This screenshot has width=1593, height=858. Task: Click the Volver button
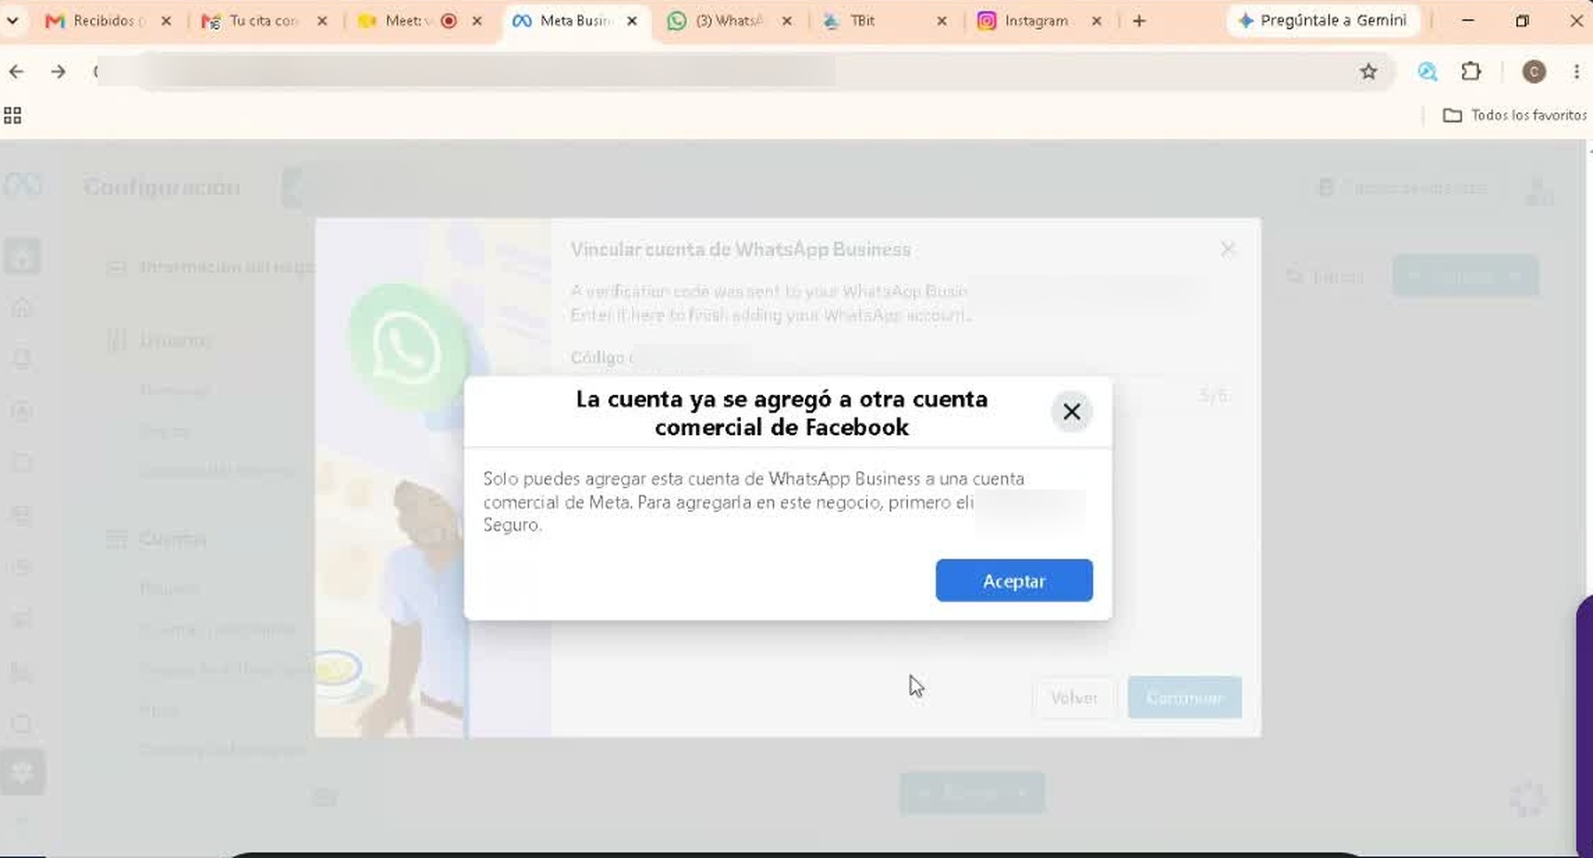1074,698
